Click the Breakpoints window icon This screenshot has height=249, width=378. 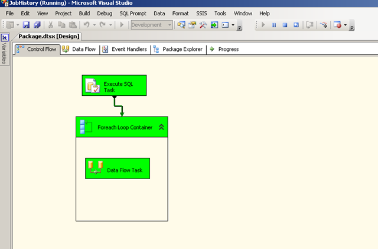(x=337, y=25)
